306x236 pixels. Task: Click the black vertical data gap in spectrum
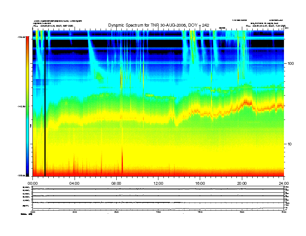(45, 103)
